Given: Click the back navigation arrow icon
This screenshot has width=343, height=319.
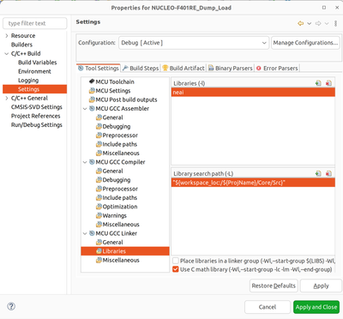Looking at the screenshot, I should tap(300, 23).
